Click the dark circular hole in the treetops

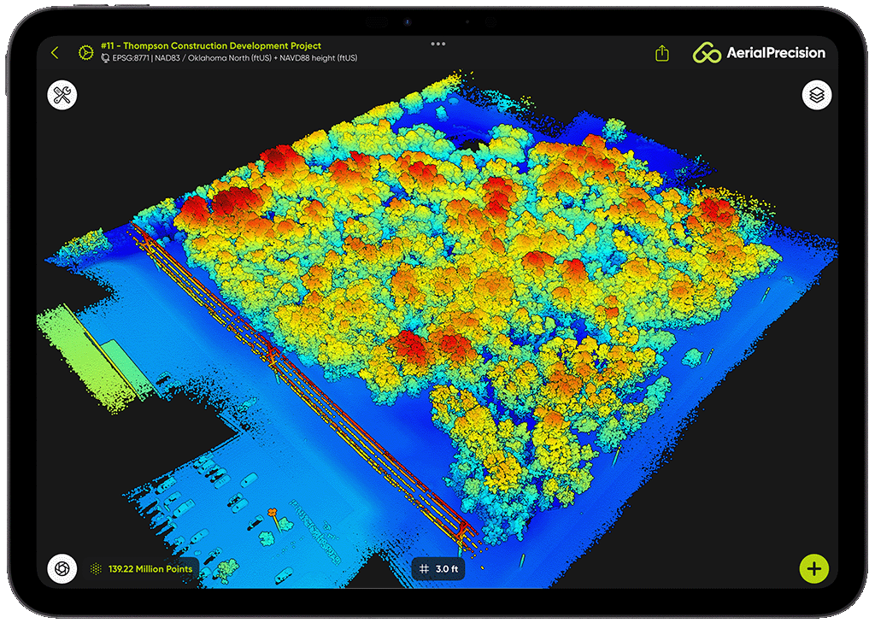(x=470, y=144)
